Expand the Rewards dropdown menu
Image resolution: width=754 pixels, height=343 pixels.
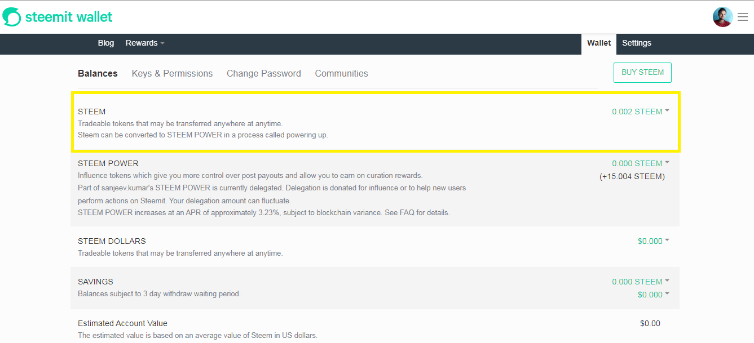(145, 43)
